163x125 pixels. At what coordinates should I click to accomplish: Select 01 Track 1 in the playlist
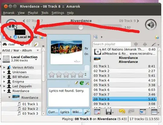coord(125,66)
